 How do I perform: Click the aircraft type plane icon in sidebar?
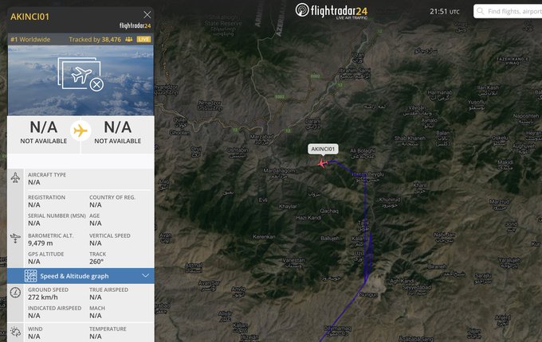pos(15,178)
